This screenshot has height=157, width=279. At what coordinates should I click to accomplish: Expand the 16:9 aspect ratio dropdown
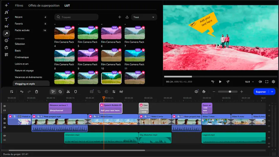click(249, 82)
